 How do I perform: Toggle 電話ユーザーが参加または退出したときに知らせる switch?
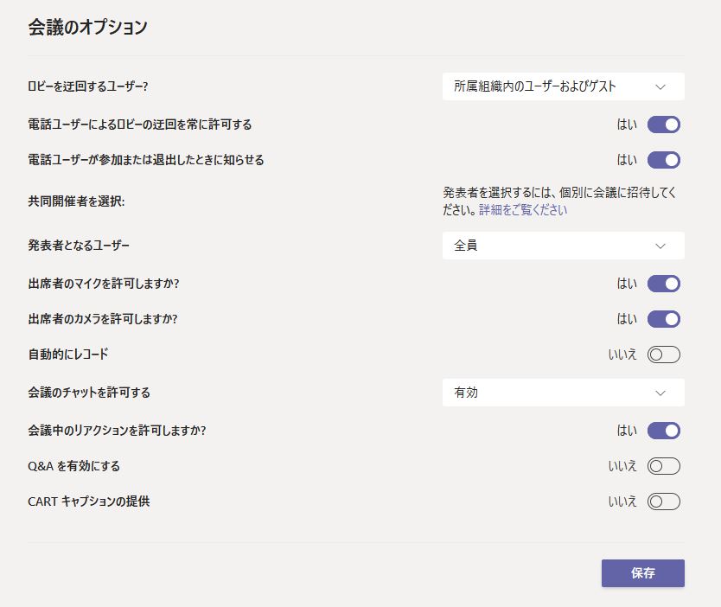(x=664, y=160)
